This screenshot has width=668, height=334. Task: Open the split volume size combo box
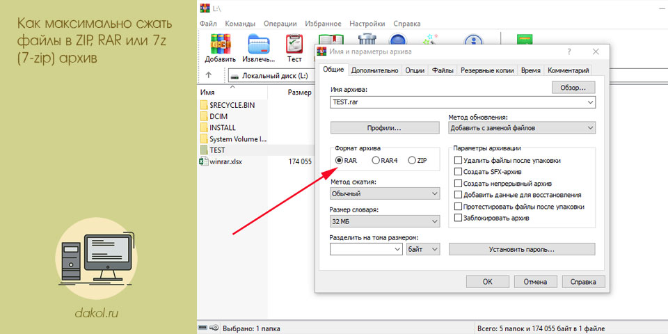[367, 249]
